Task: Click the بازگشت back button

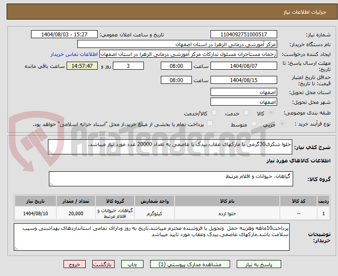Action: (103, 264)
